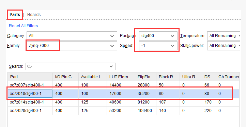Click DSP value 66
This screenshot has height=127, width=246.
point(207,85)
